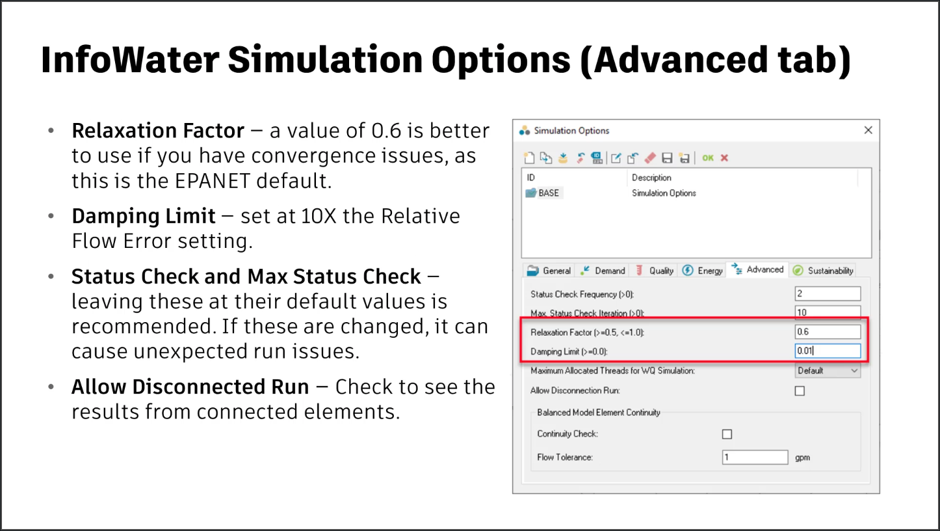Click the 'gpm' unit label
Image resolution: width=940 pixels, height=531 pixels.
point(803,457)
